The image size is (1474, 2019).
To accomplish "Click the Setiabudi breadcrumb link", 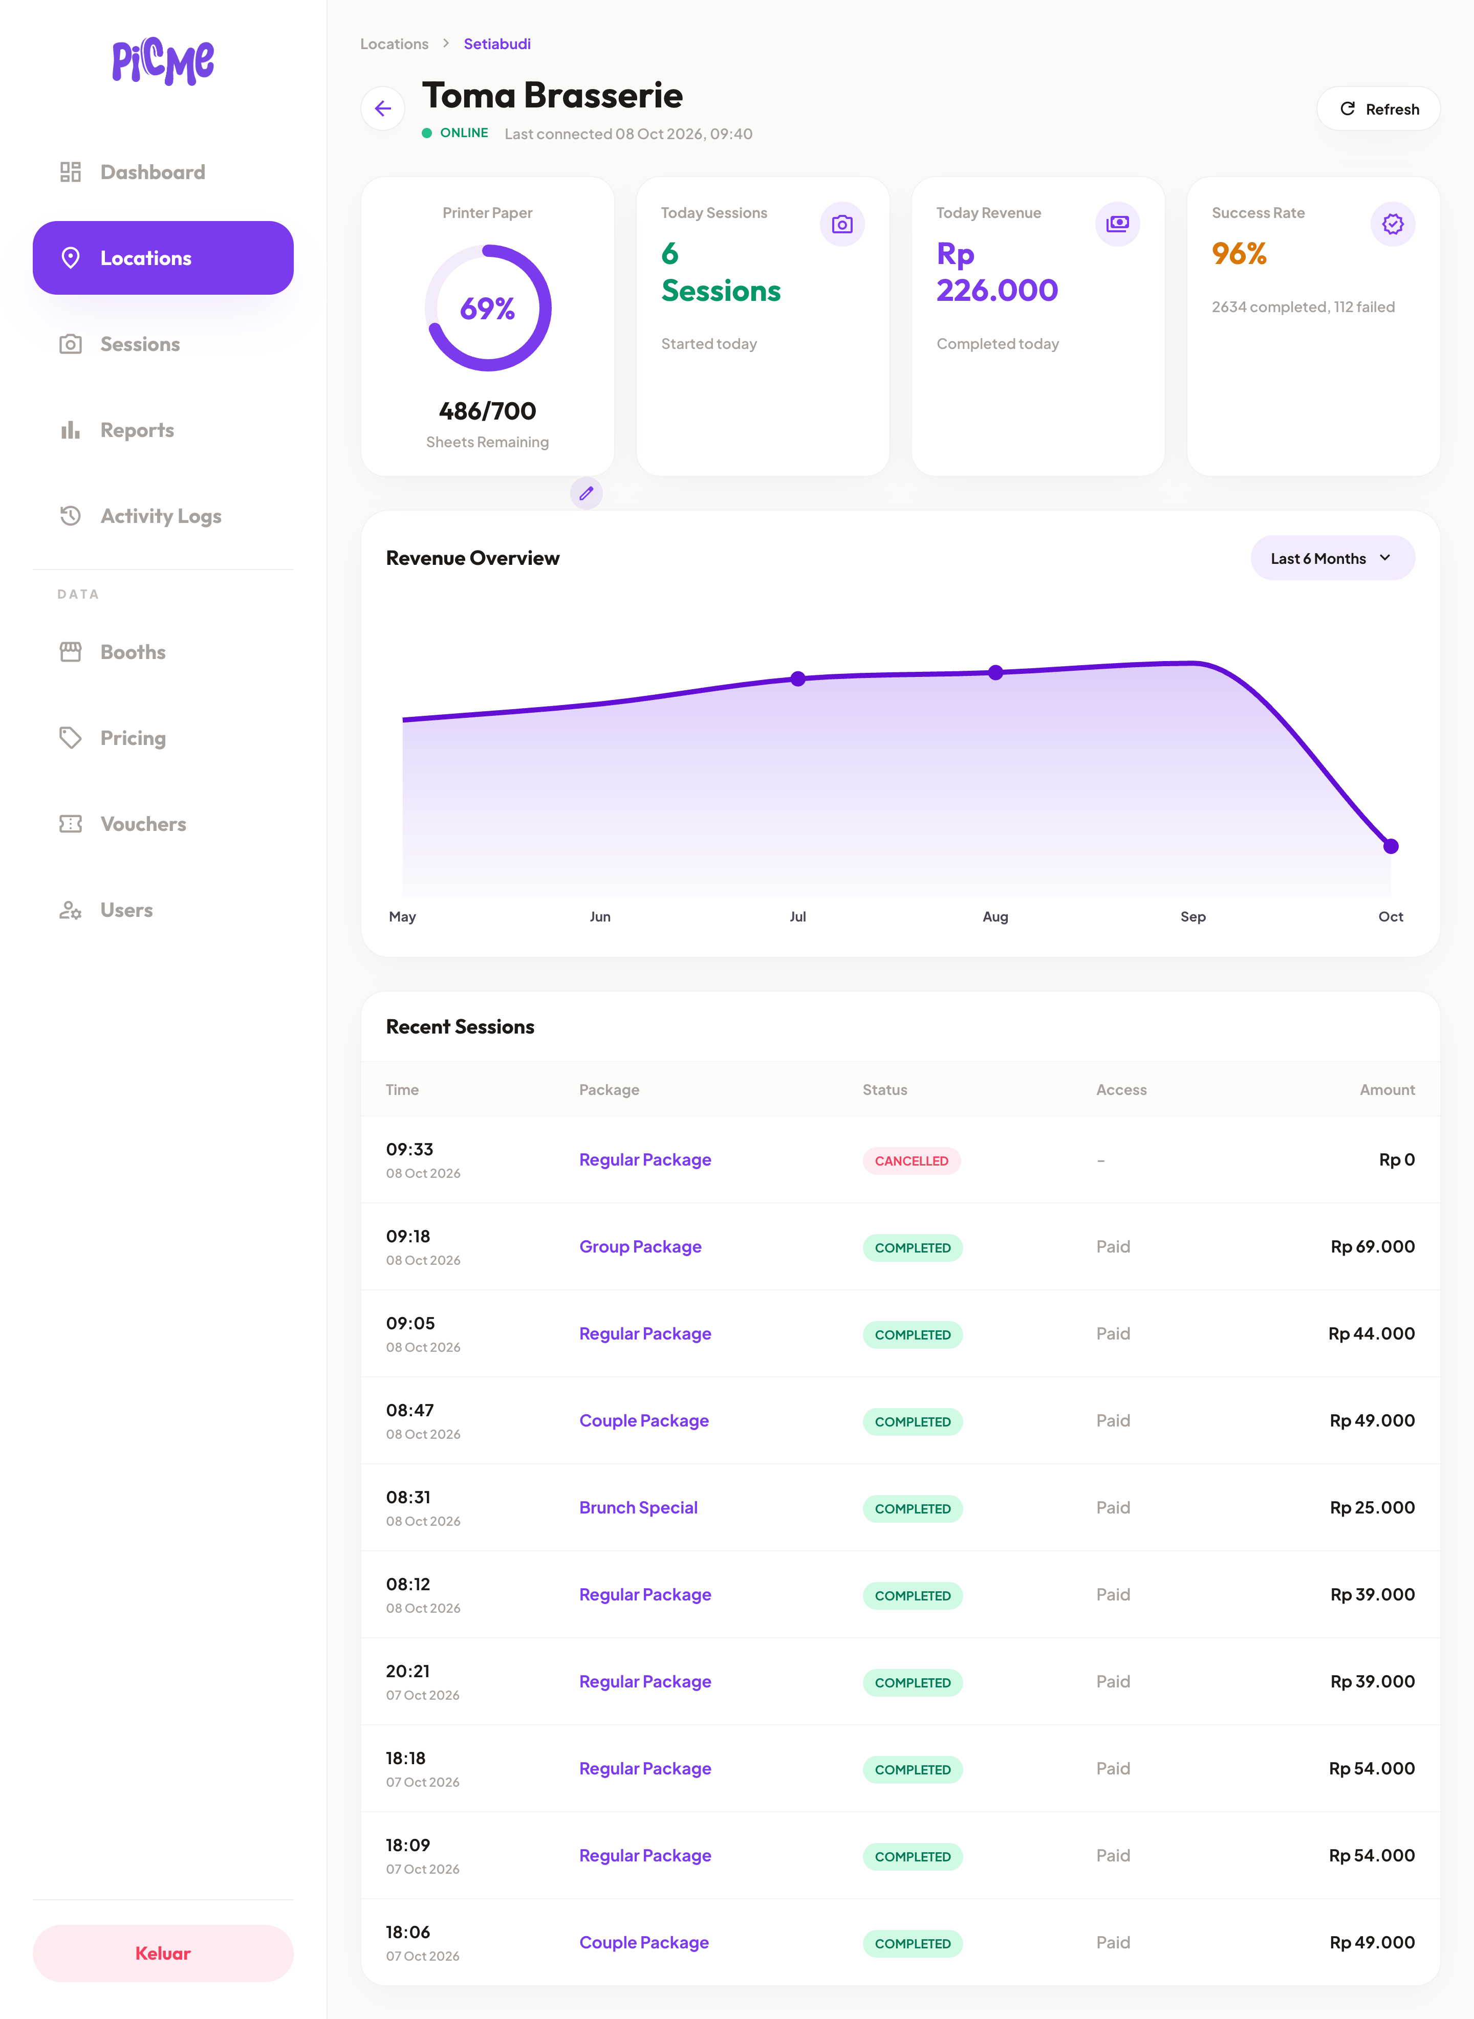I will [x=497, y=43].
